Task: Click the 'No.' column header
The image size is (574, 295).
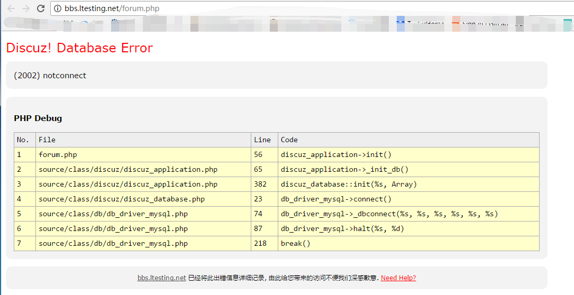Action: (x=25, y=140)
